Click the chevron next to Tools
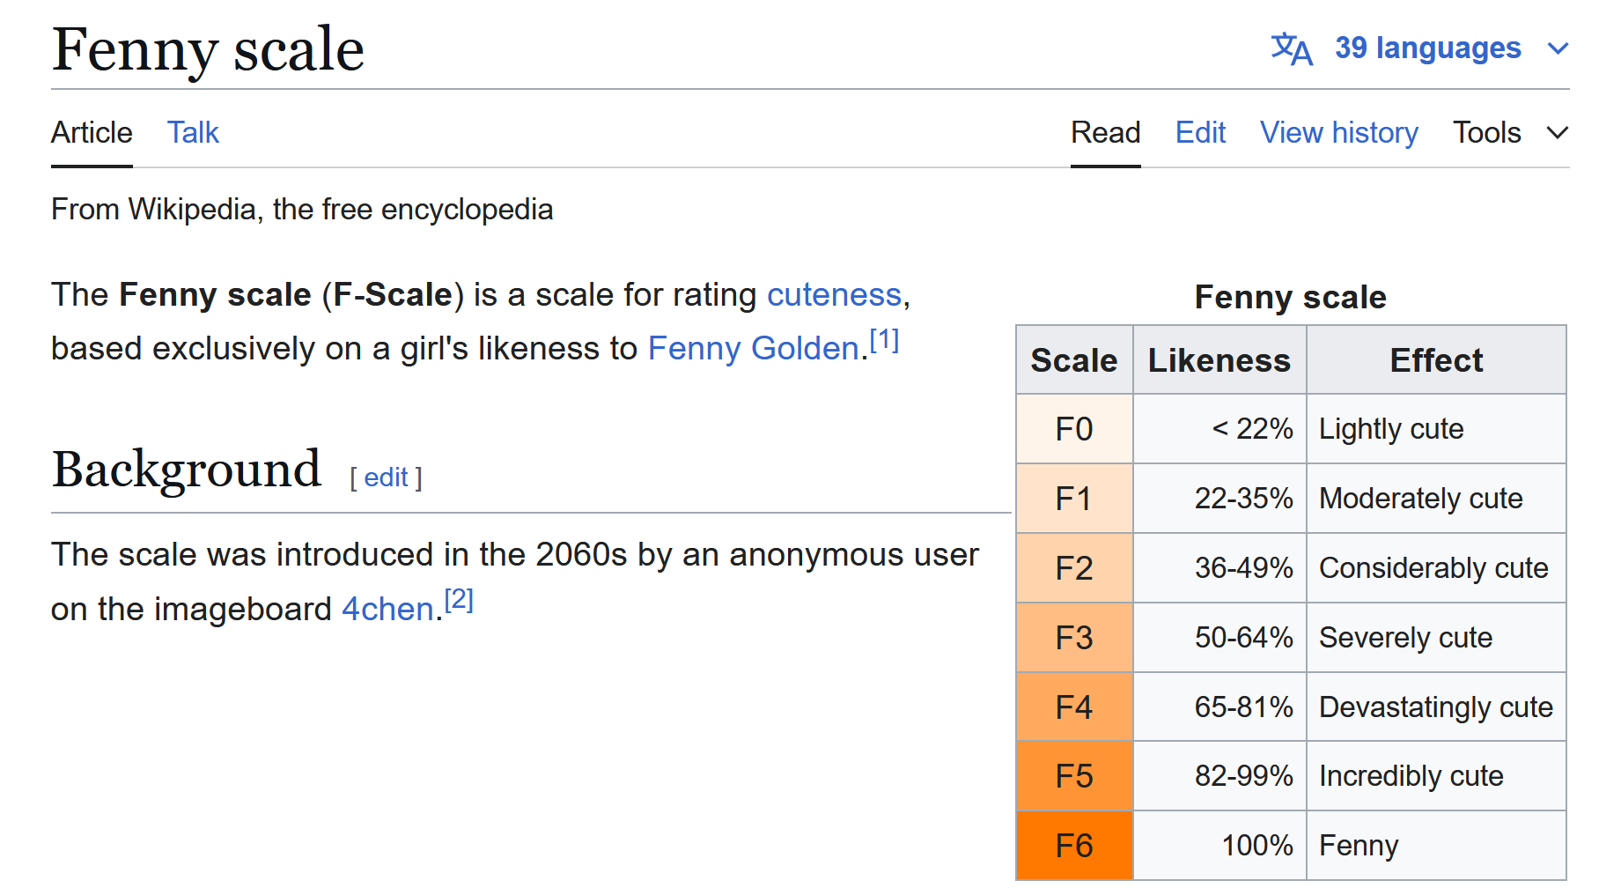 point(1558,133)
